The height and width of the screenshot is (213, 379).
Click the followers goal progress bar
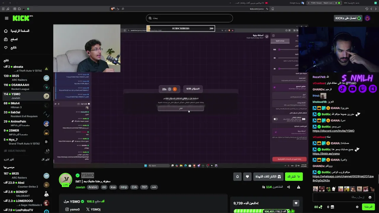click(x=264, y=211)
